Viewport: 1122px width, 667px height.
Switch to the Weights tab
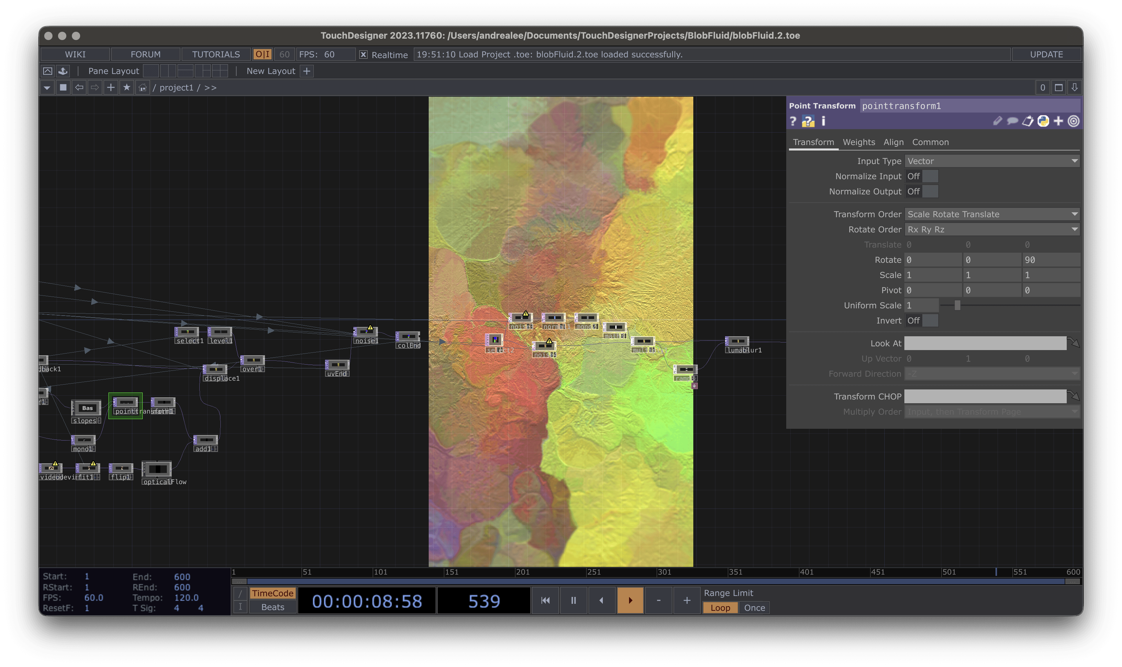pos(858,142)
